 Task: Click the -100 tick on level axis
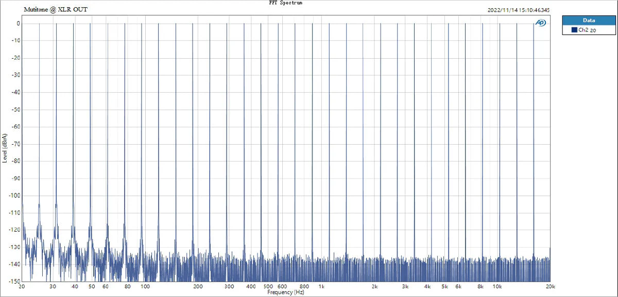pyautogui.click(x=14, y=195)
